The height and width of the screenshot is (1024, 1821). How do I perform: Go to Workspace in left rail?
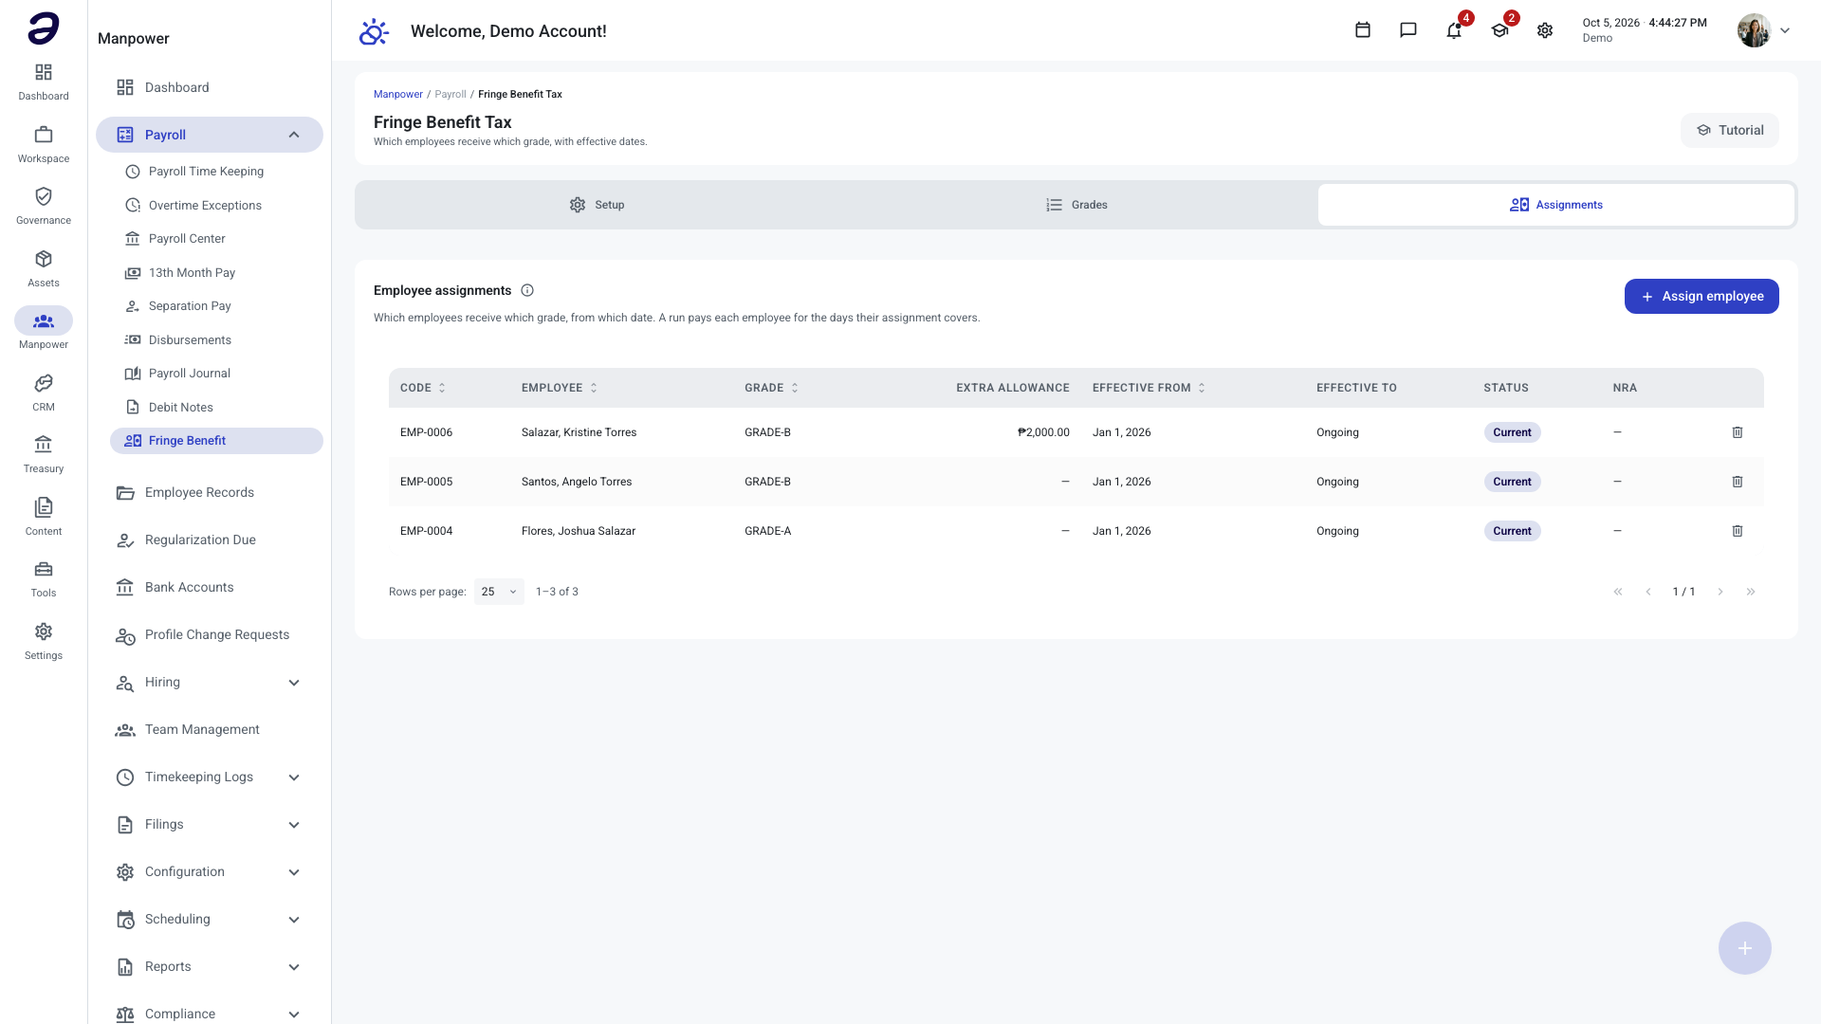click(x=44, y=144)
